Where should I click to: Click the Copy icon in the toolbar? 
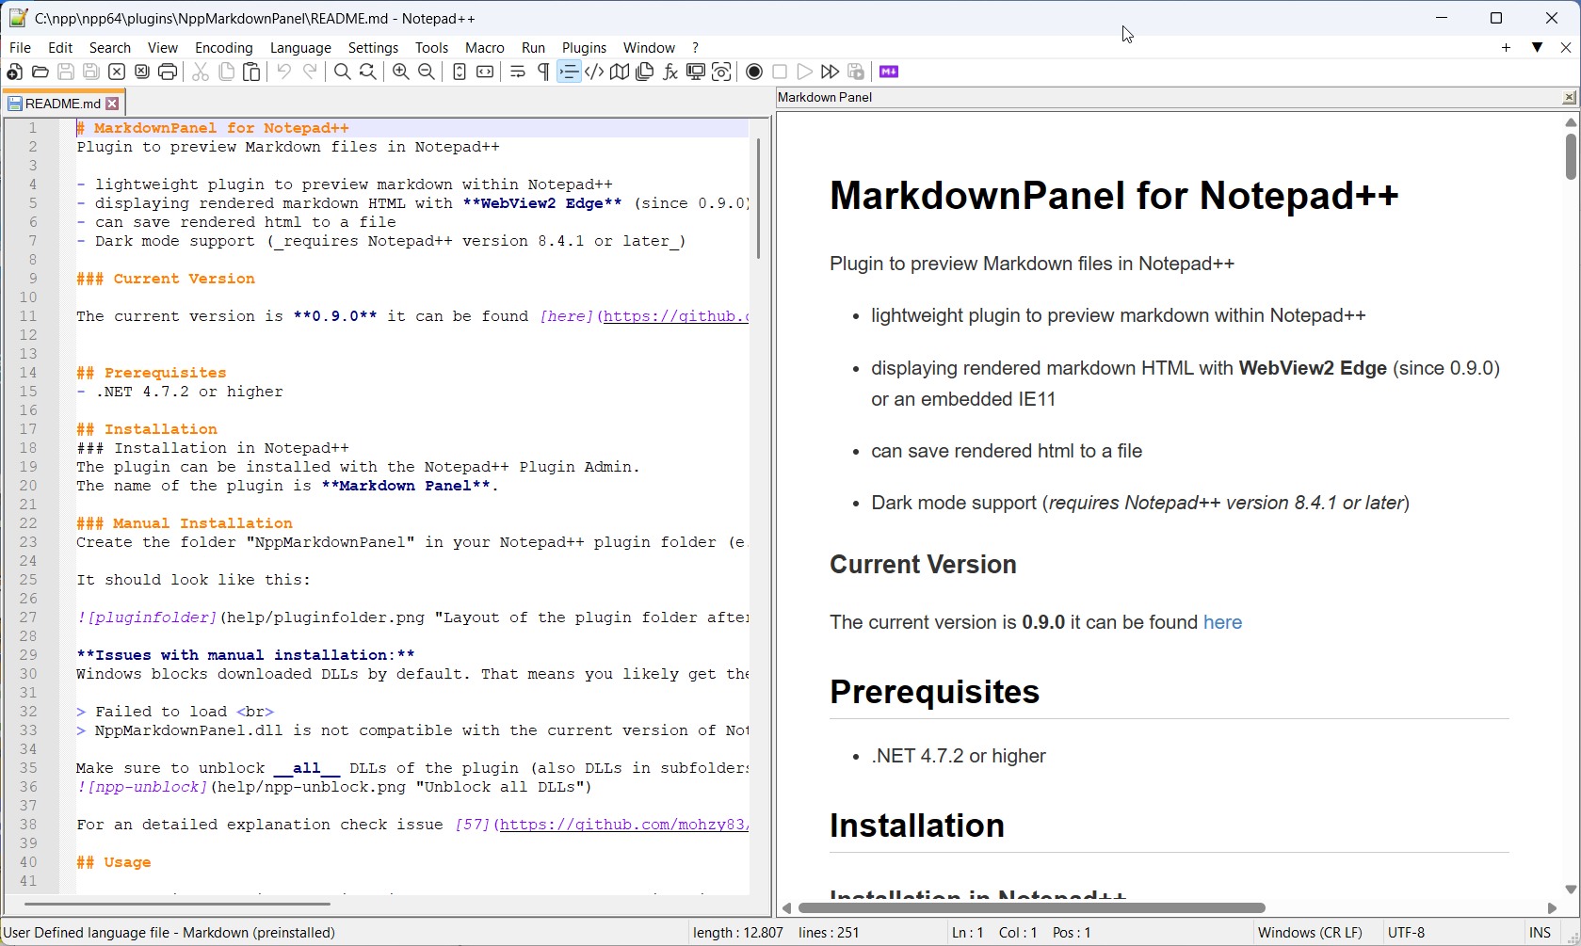[226, 72]
